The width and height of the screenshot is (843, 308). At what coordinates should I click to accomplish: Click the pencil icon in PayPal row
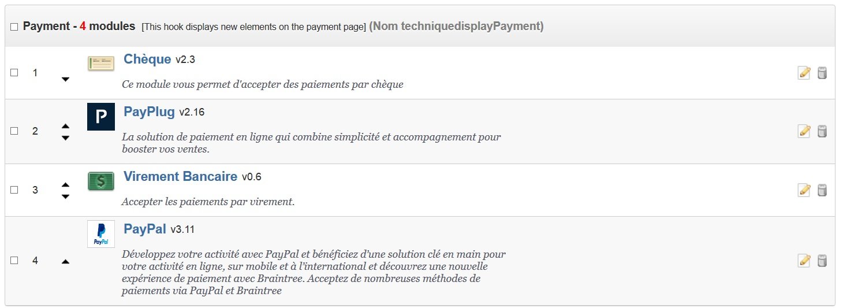pyautogui.click(x=804, y=261)
